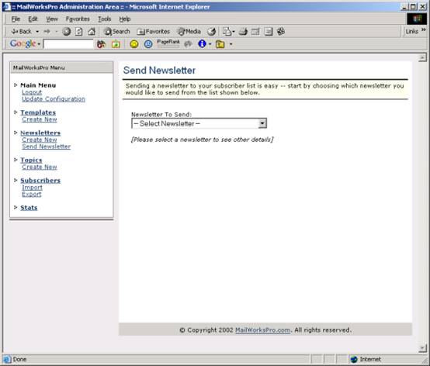The width and height of the screenshot is (430, 366).
Task: Click Create New under Topics
Action: point(40,167)
